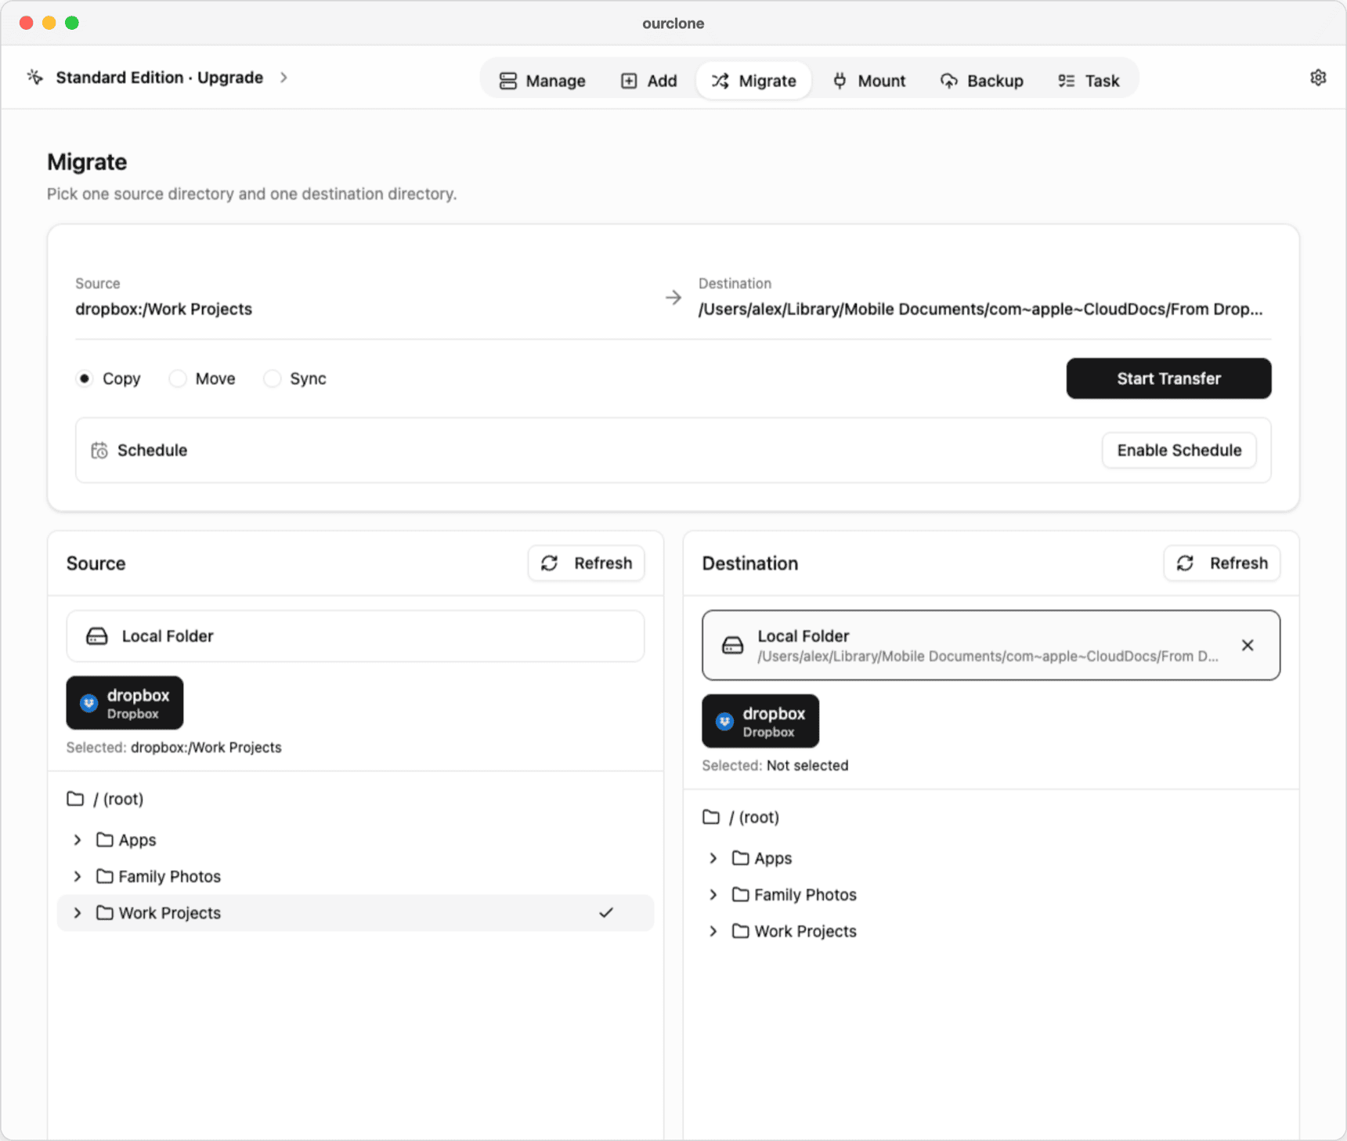
Task: Select the Sync transfer mode
Action: [272, 379]
